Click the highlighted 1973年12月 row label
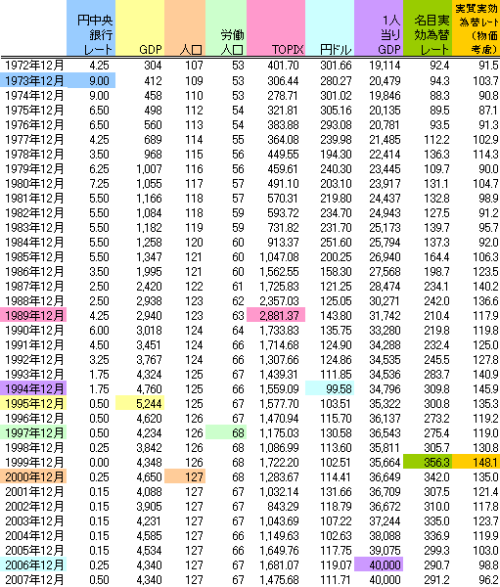 (33, 80)
